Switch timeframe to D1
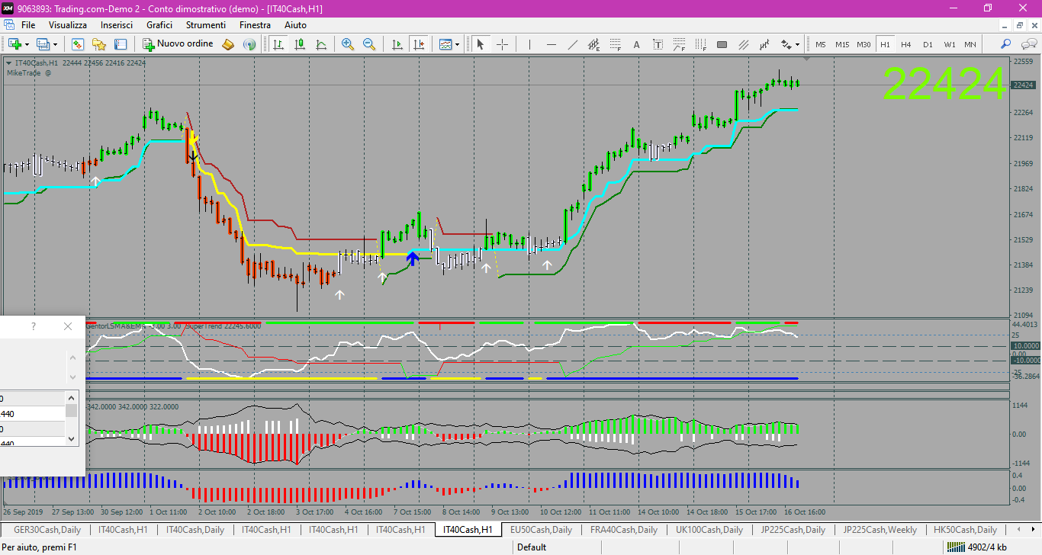 [x=928, y=44]
